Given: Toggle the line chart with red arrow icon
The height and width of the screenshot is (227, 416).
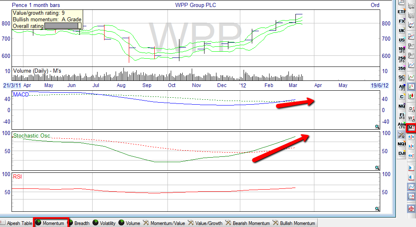Looking at the screenshot, I should [411, 197].
